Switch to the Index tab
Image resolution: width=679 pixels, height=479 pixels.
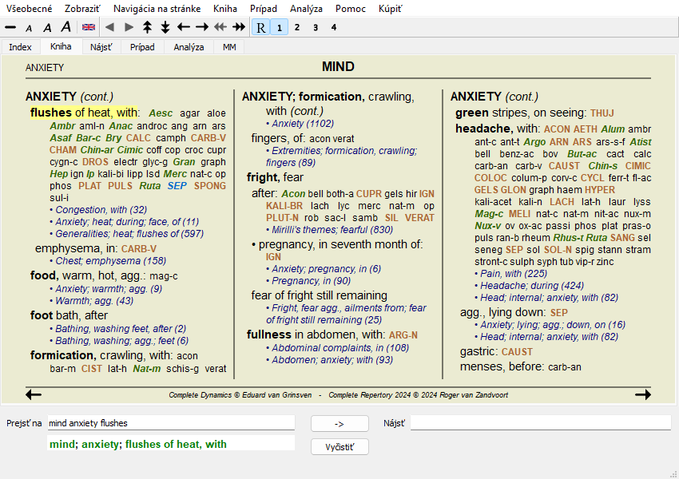click(x=21, y=47)
